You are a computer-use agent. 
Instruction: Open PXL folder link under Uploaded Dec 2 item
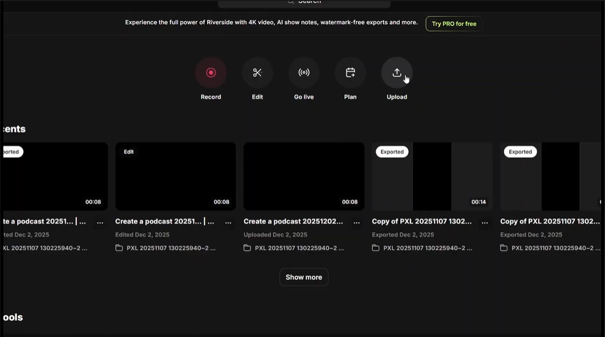tap(299, 248)
